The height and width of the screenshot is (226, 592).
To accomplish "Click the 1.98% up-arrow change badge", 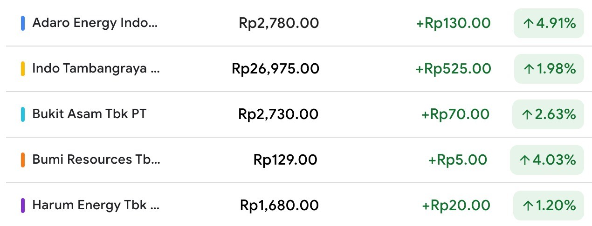I will coord(549,69).
